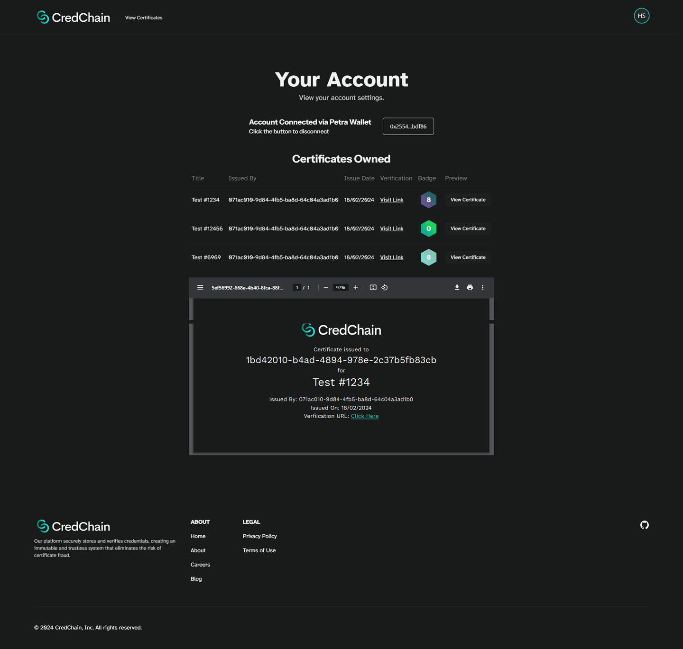Image resolution: width=683 pixels, height=649 pixels.
Task: Click the Issued By column header
Action: 242,178
